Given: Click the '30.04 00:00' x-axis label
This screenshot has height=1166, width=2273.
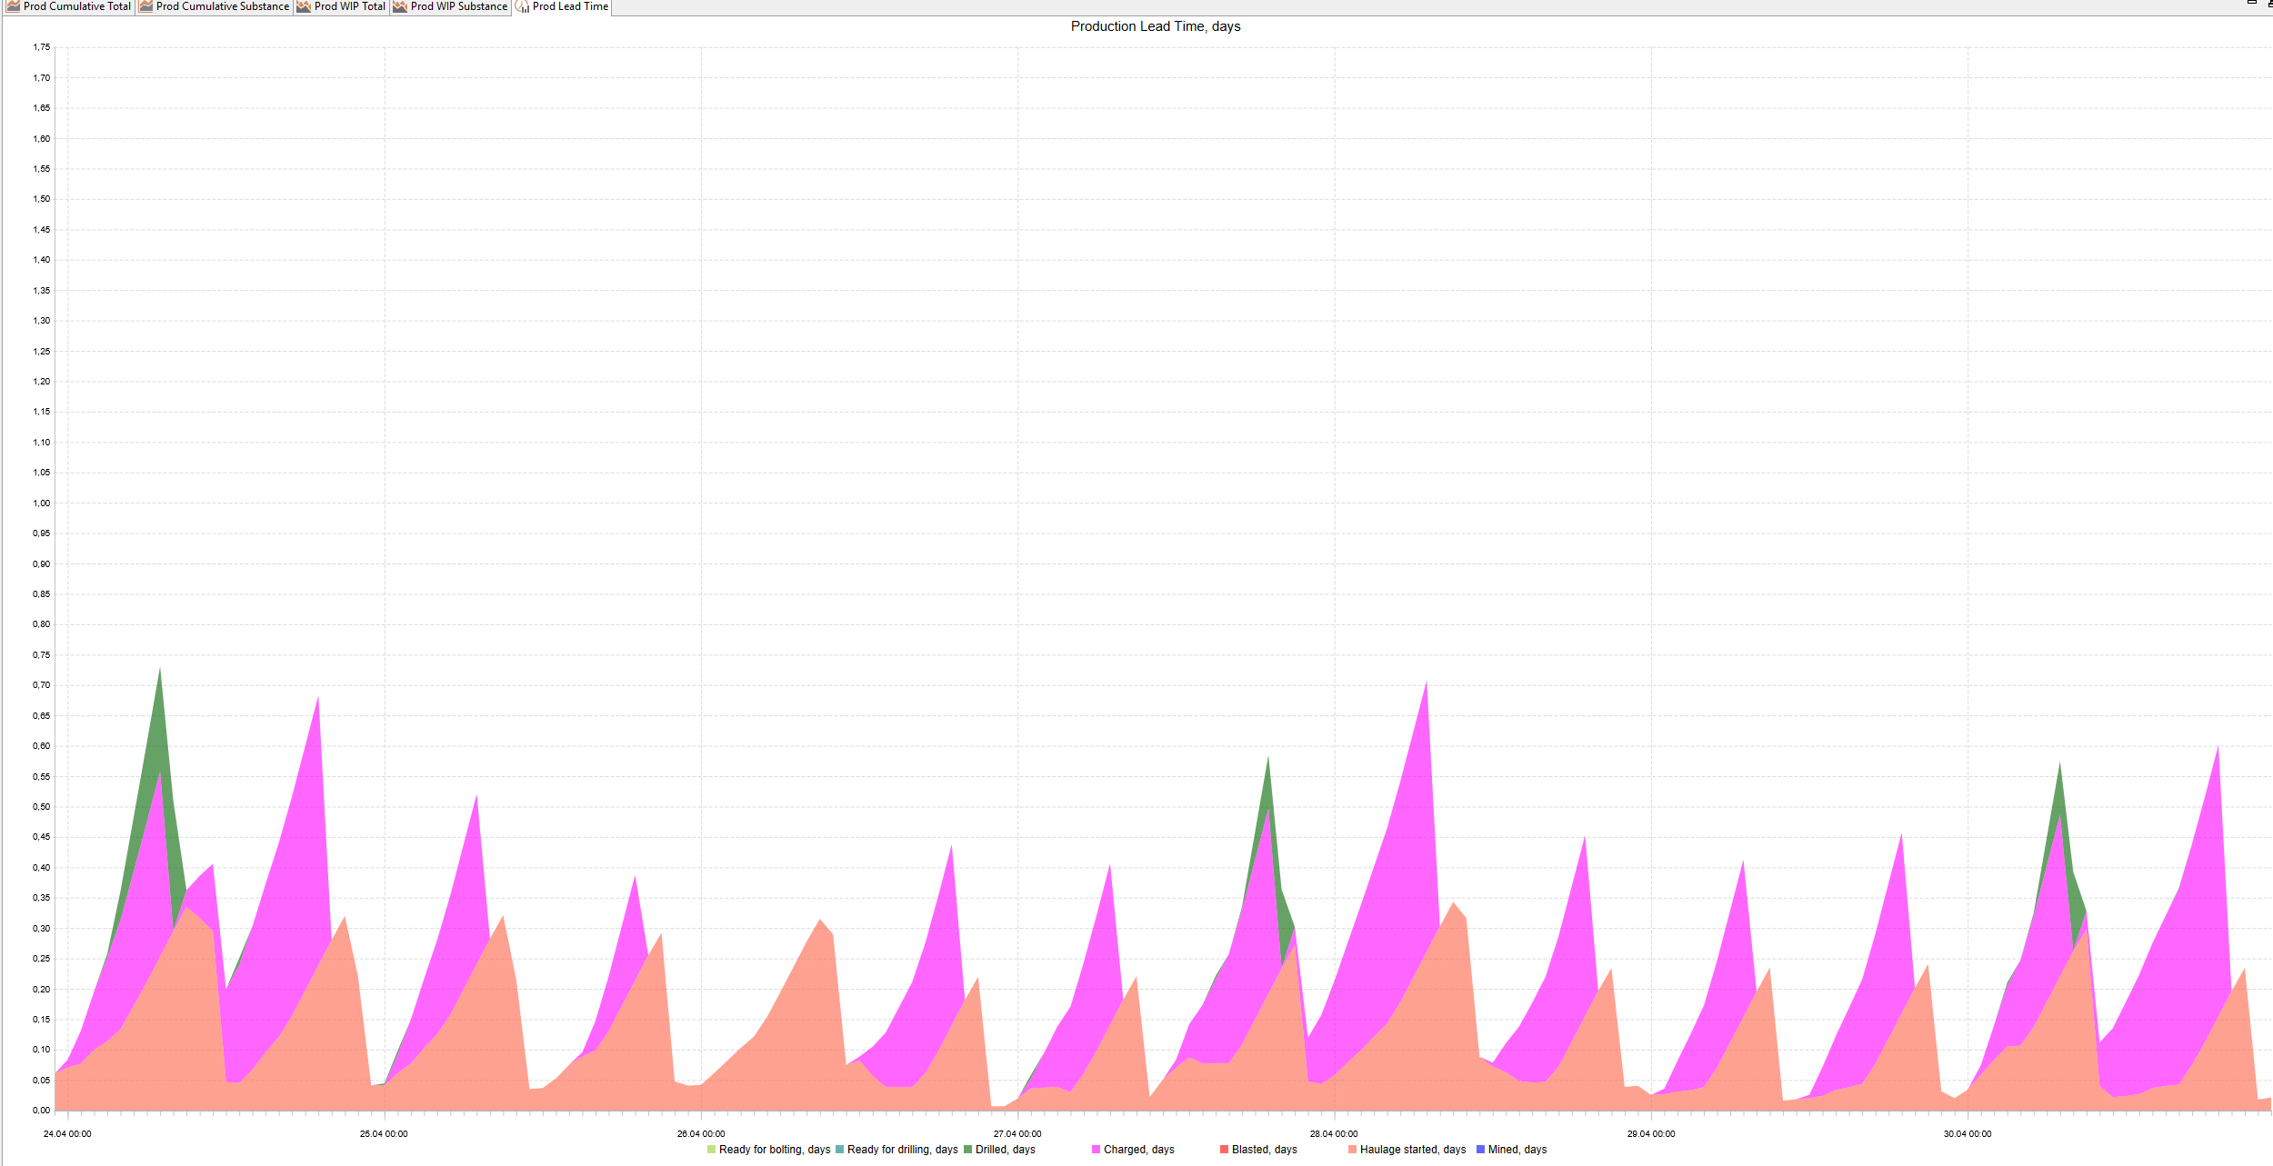Looking at the screenshot, I should pyautogui.click(x=1968, y=1134).
